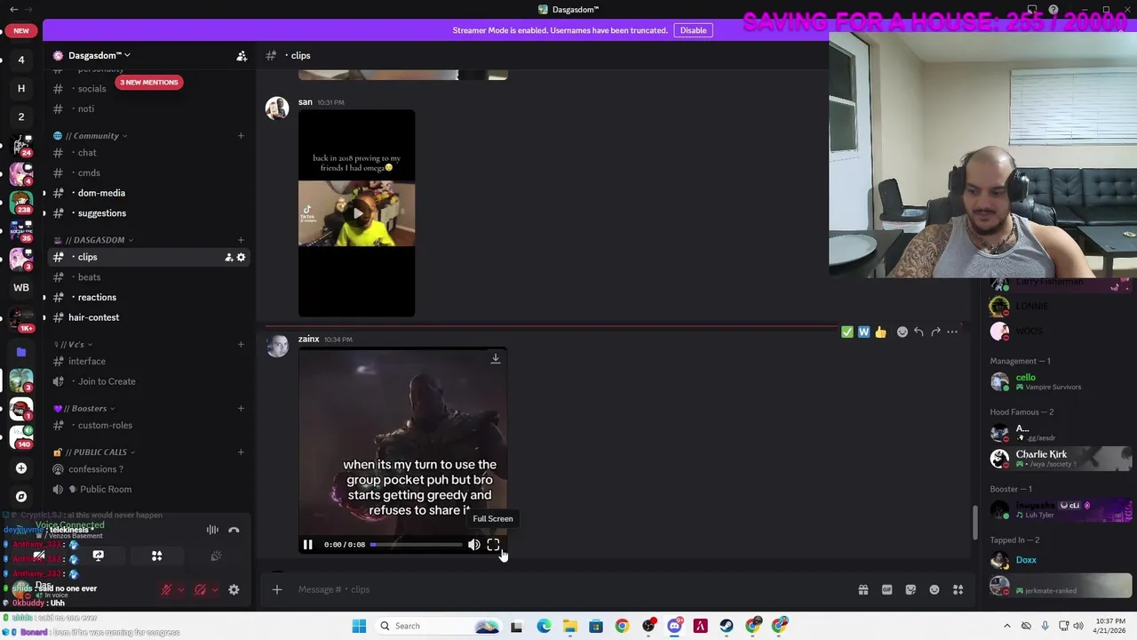Add channel to Community category
Image resolution: width=1137 pixels, height=640 pixels.
tap(241, 136)
